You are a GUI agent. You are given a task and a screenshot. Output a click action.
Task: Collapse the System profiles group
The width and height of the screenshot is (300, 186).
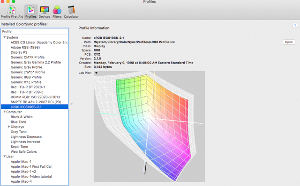point(4,37)
